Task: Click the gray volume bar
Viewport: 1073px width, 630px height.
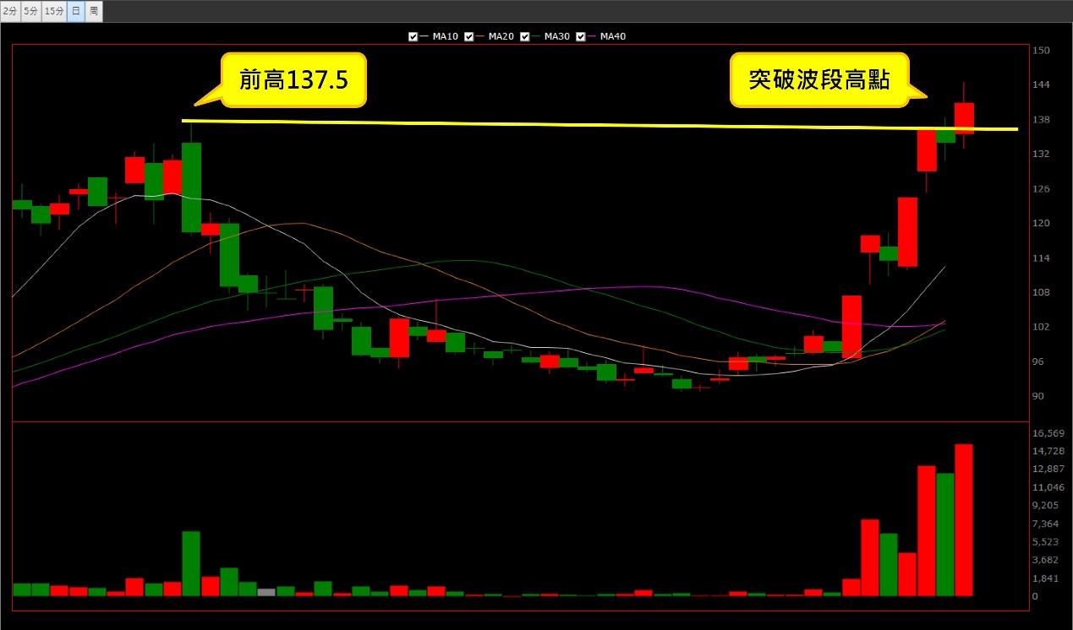Action: (x=266, y=592)
